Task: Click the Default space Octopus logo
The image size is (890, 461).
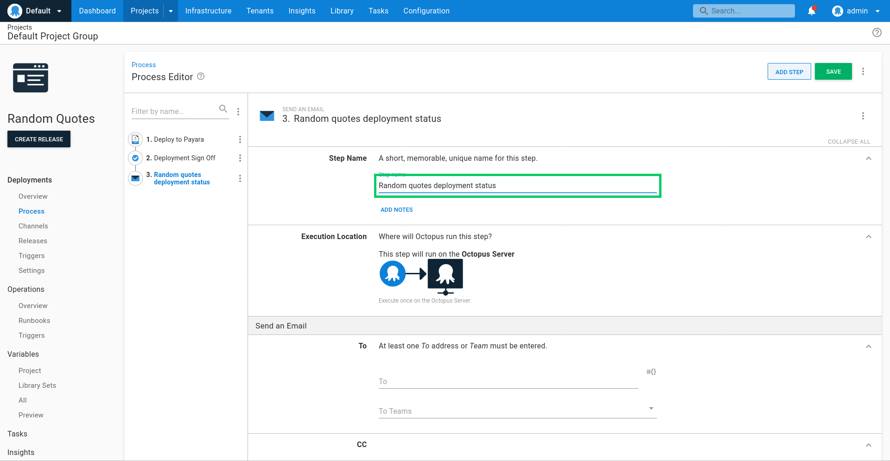Action: 15,11
